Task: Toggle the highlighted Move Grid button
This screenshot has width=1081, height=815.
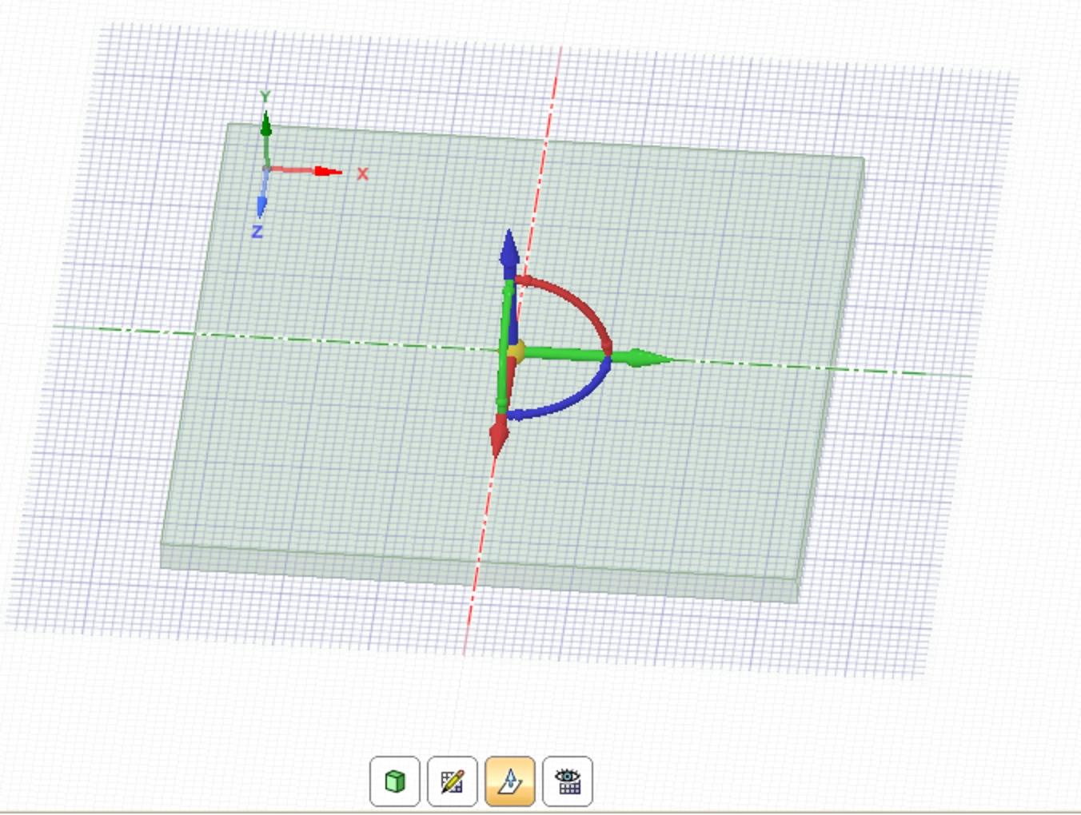Action: coord(510,781)
